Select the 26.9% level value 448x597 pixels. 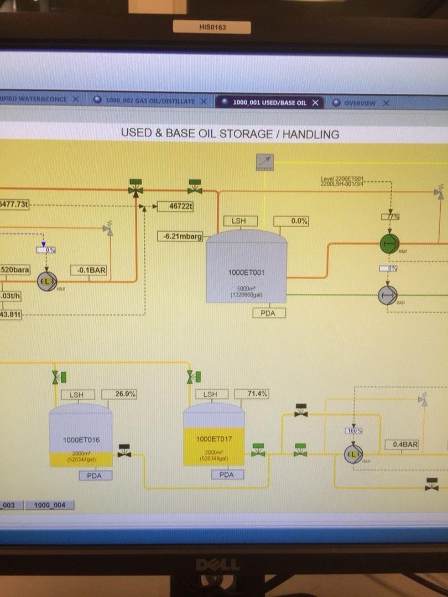pos(119,394)
